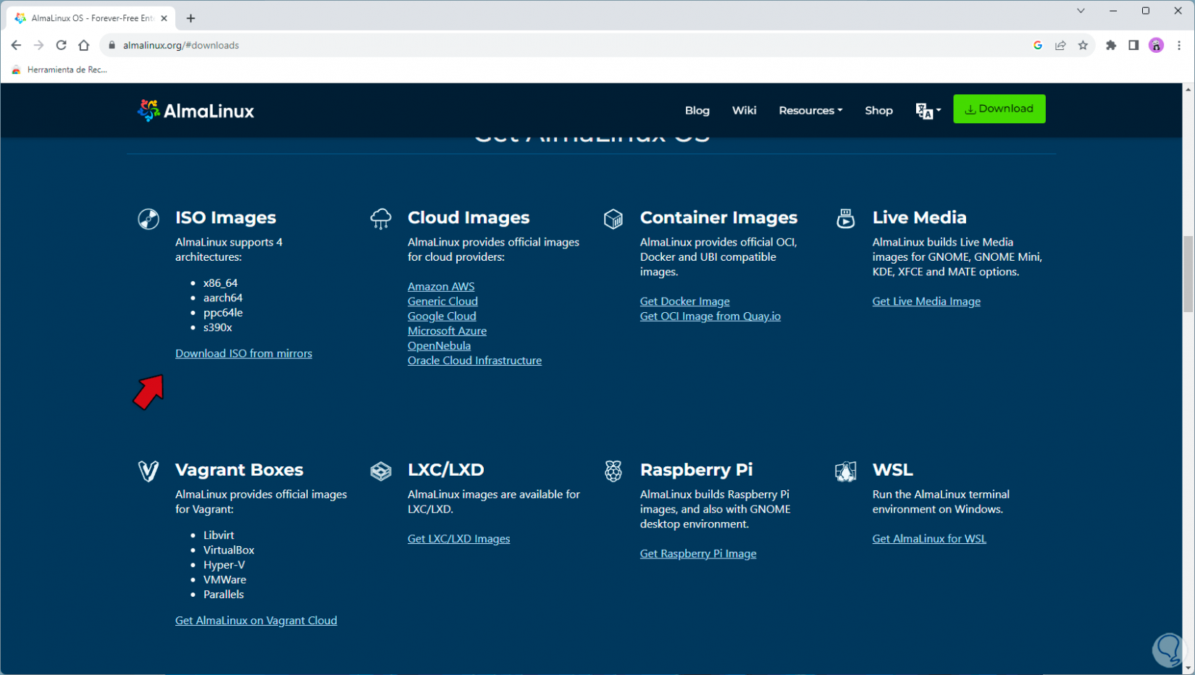1195x675 pixels.
Task: Expand the Resources dropdown menu
Action: [810, 111]
